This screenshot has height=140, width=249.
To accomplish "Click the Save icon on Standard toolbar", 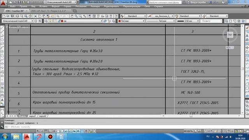I will 12,16.
